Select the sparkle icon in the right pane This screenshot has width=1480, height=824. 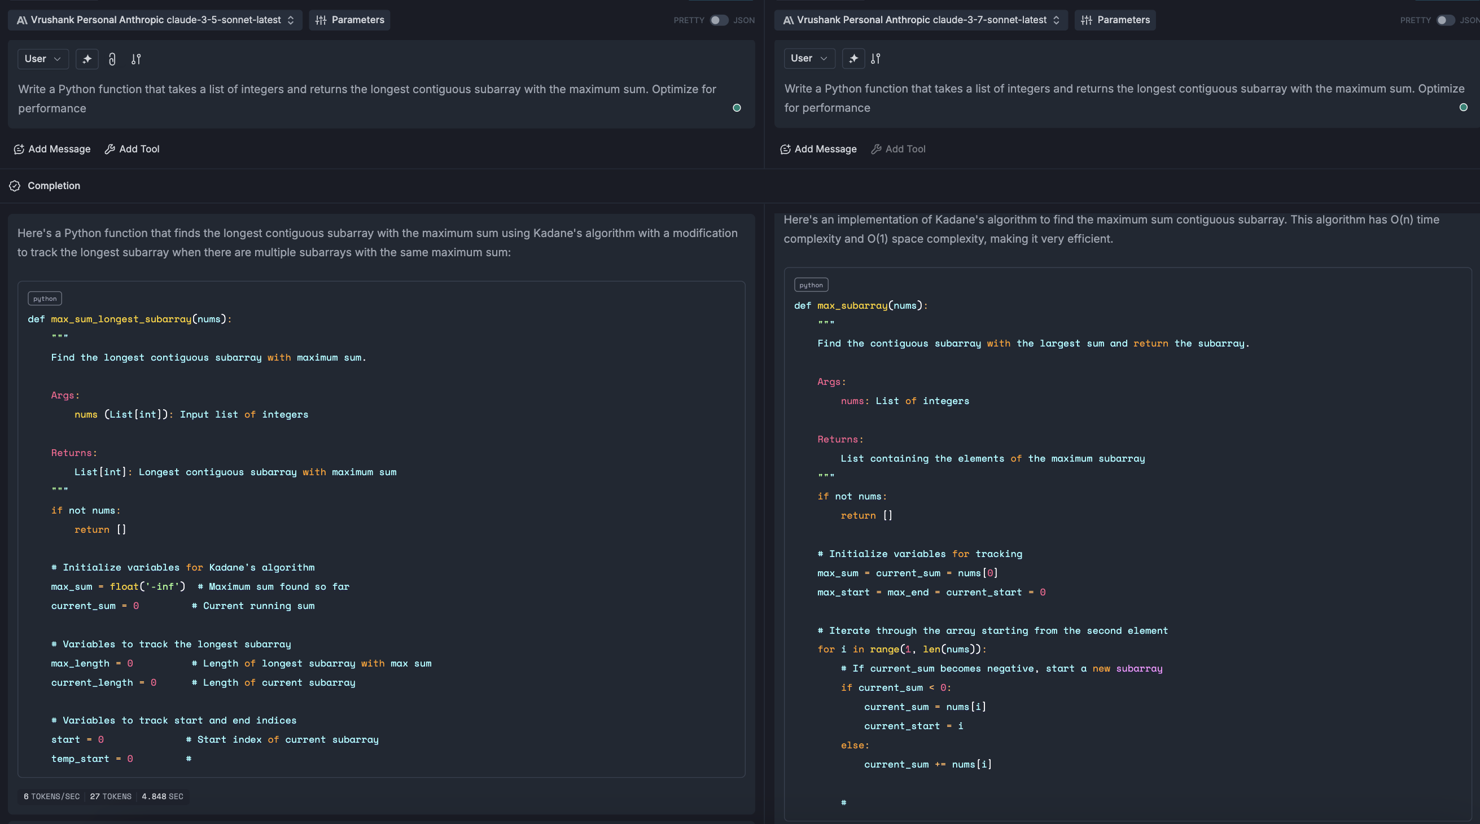(853, 58)
